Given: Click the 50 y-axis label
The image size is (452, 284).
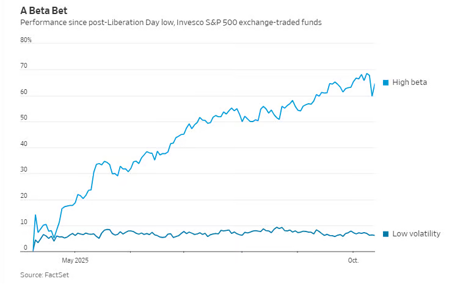Looking at the screenshot, I should click(x=24, y=118).
